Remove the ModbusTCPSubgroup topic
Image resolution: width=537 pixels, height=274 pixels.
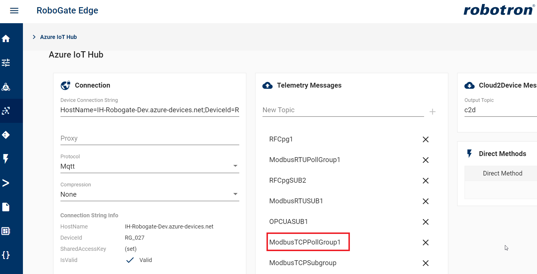click(x=426, y=263)
